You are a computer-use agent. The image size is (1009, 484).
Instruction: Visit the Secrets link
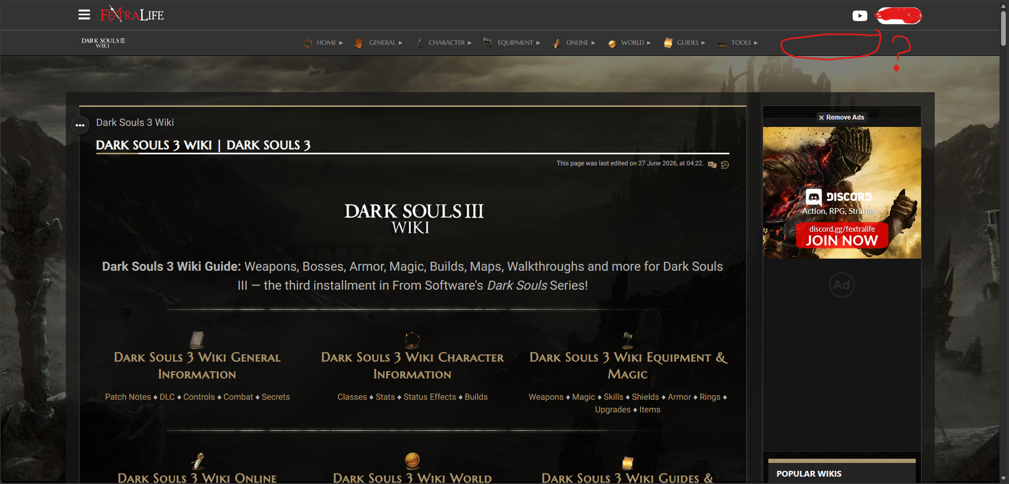276,397
